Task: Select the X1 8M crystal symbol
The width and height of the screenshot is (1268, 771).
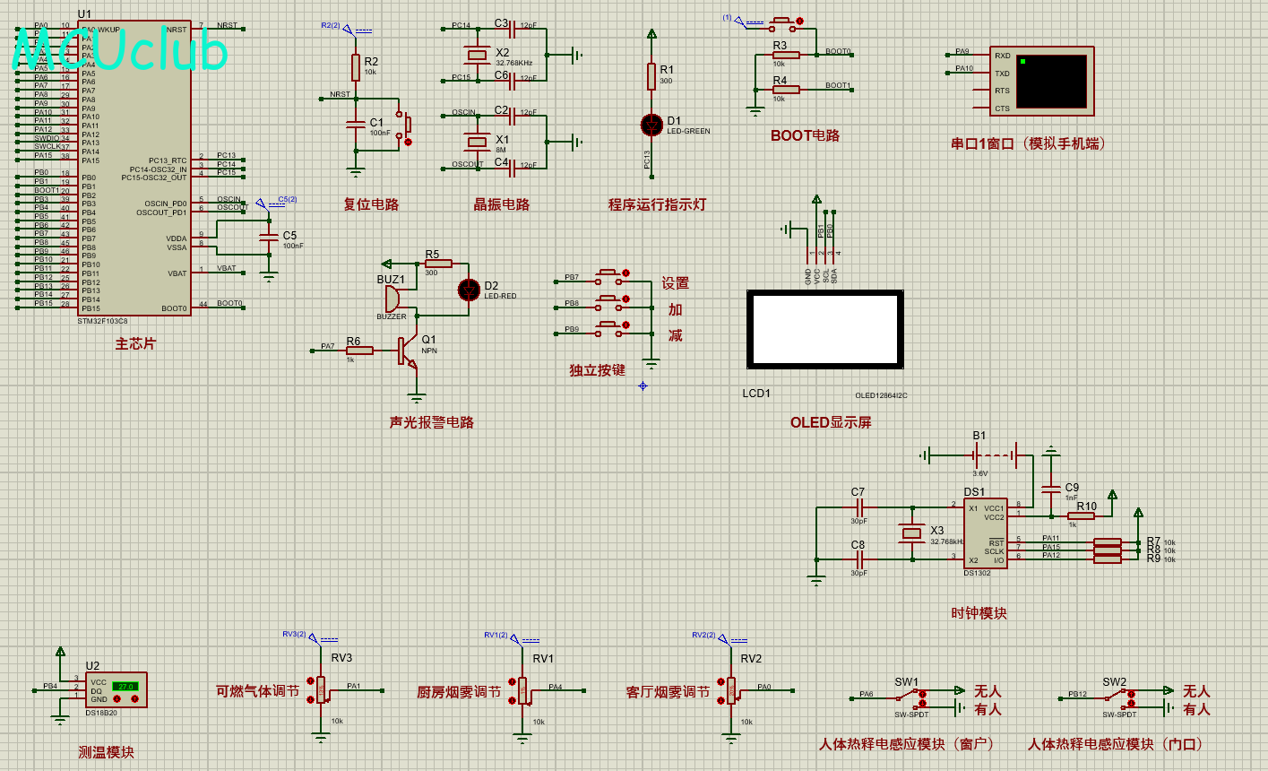Action: [x=476, y=142]
